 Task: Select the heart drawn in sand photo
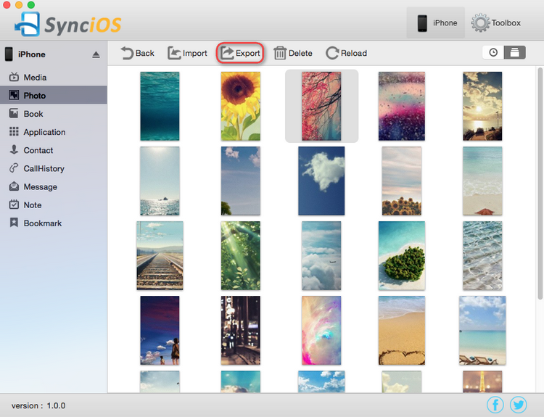click(x=401, y=330)
